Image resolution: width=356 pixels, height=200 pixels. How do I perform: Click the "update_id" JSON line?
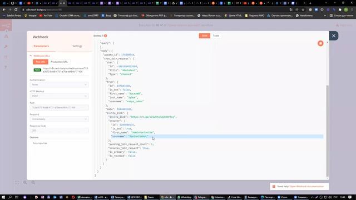119,55
